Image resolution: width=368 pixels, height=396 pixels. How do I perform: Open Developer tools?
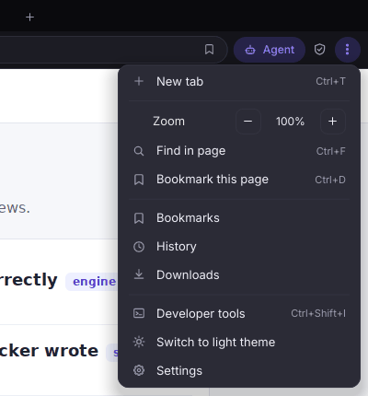[239, 314]
